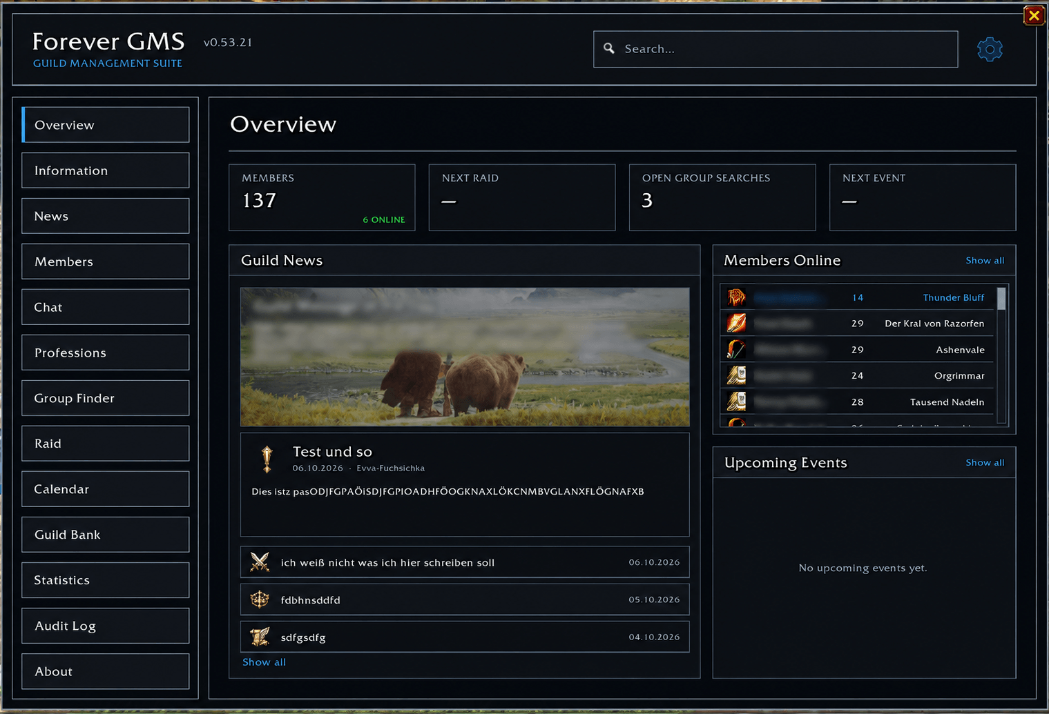1049x714 pixels.
Task: Click the '6 ONLINE' text
Action: [x=384, y=219]
